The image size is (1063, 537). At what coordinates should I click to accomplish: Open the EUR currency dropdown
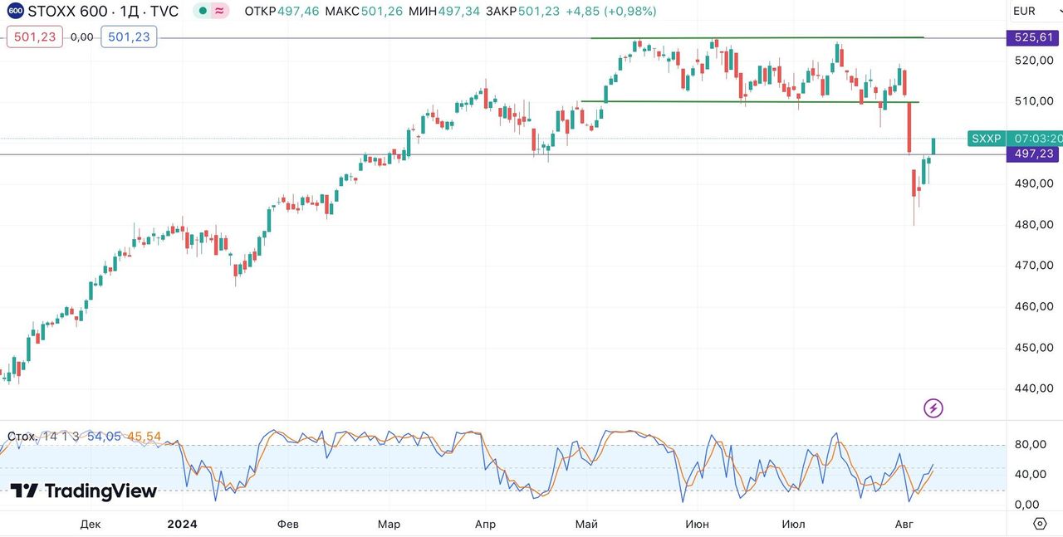coord(1024,12)
